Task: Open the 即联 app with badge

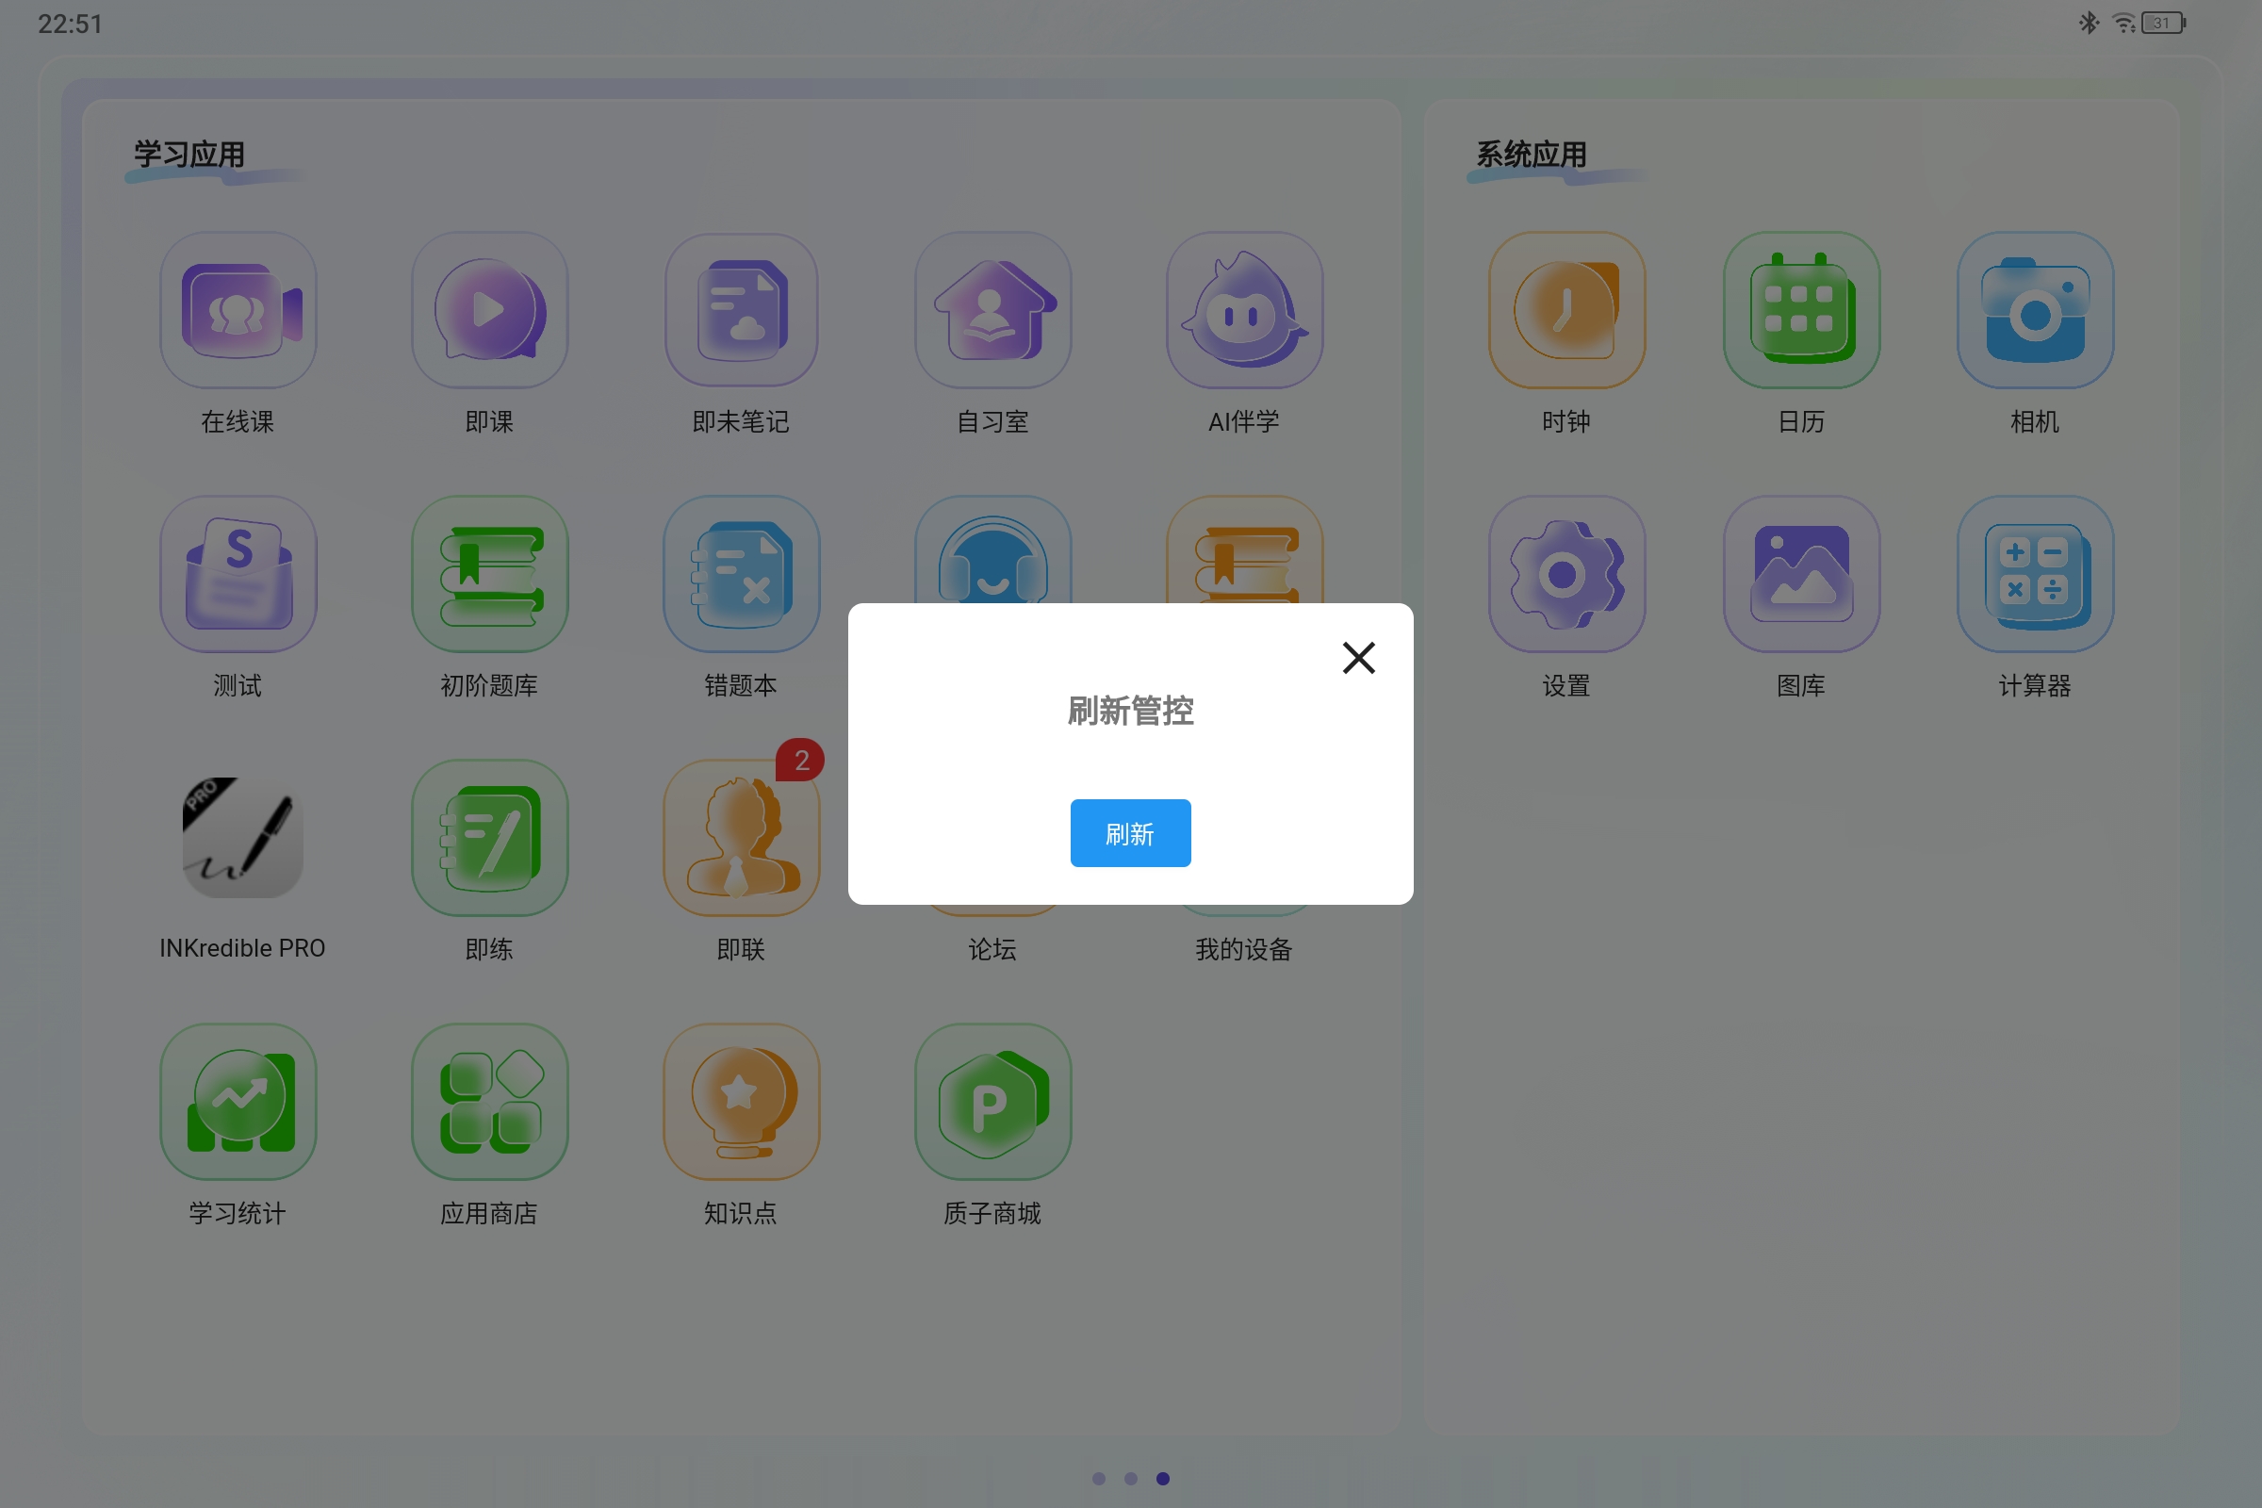Action: [x=741, y=838]
